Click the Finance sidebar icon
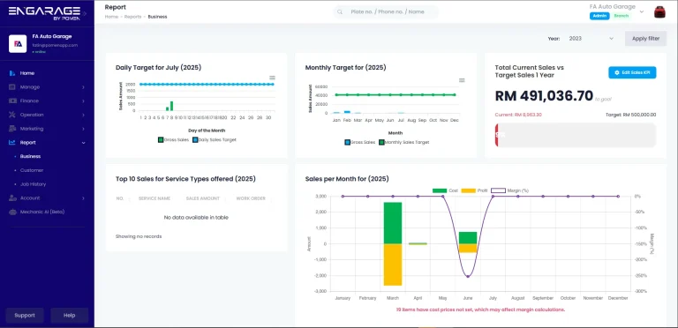This screenshot has height=328, width=678. pyautogui.click(x=12, y=101)
